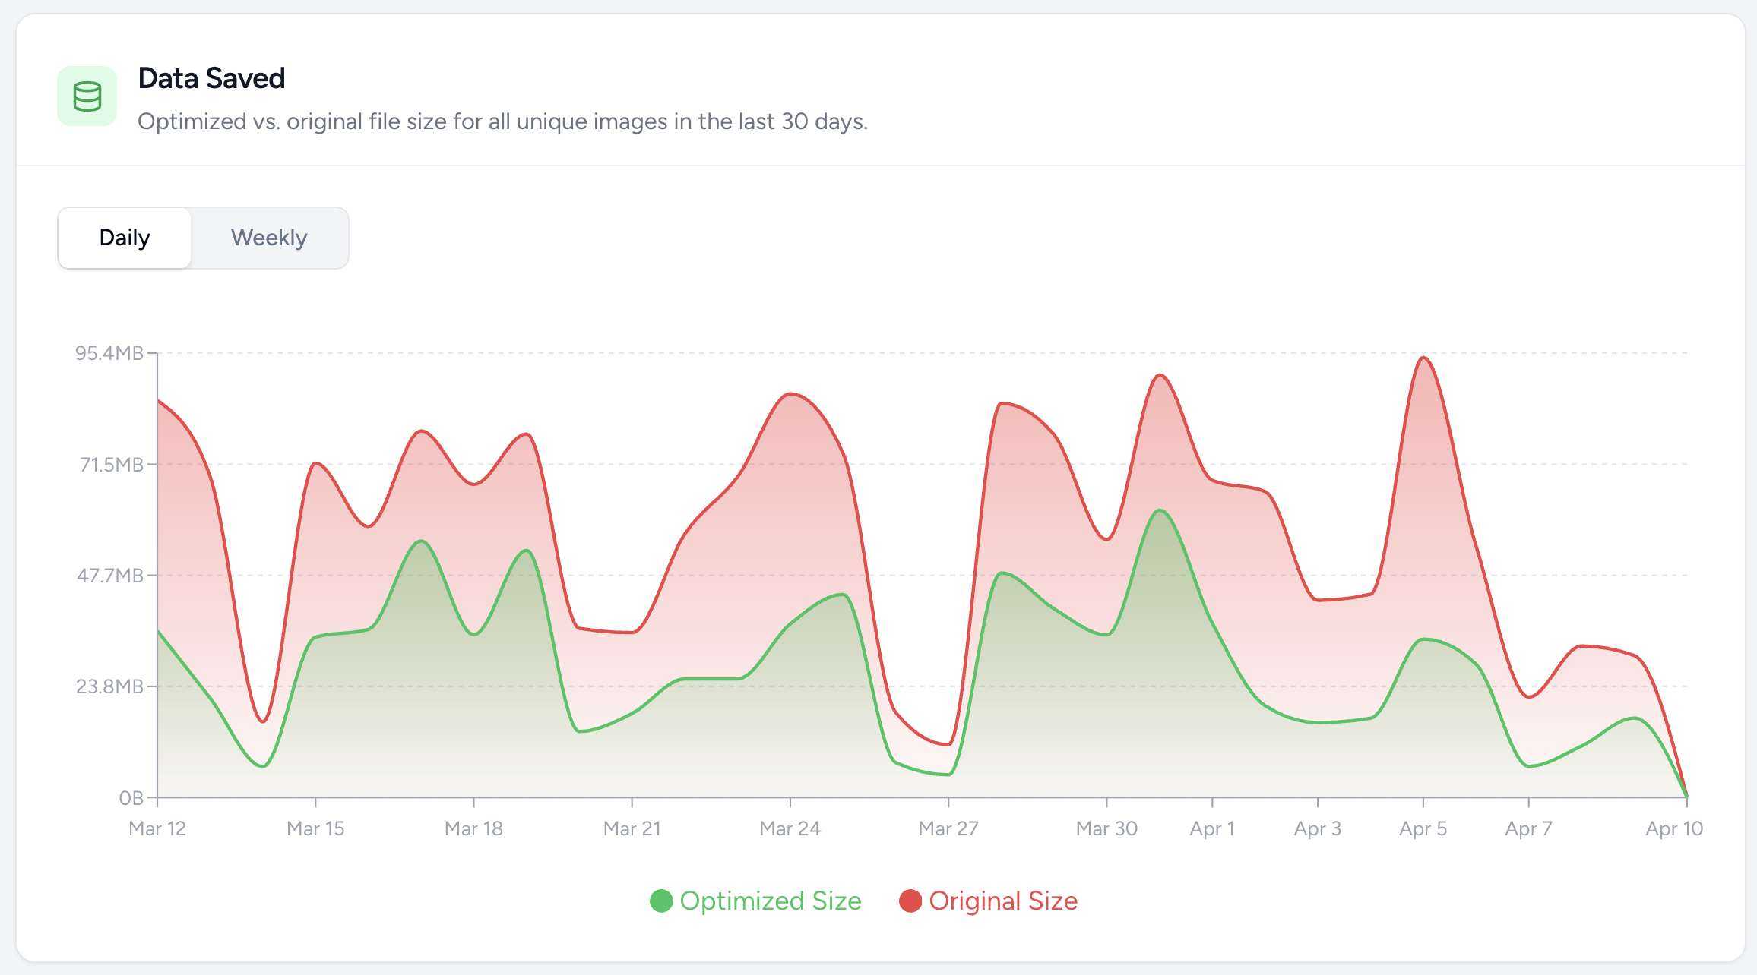Click the Apr 10 axis label
This screenshot has width=1757, height=975.
[1673, 828]
